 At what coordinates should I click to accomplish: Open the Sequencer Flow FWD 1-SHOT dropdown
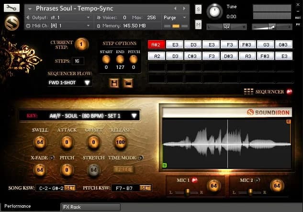click(69, 83)
